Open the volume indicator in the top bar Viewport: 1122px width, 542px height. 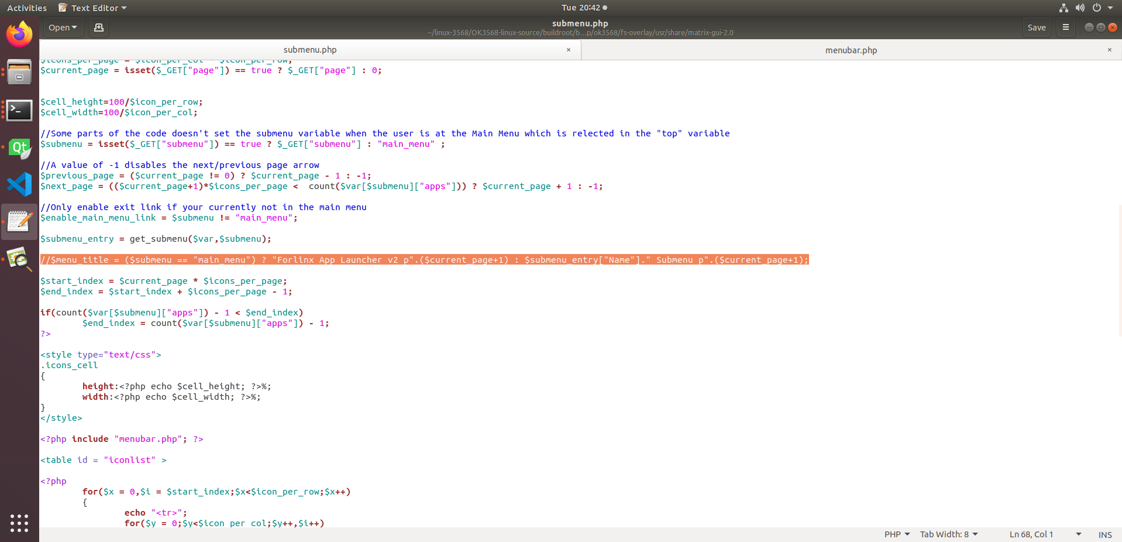point(1080,8)
